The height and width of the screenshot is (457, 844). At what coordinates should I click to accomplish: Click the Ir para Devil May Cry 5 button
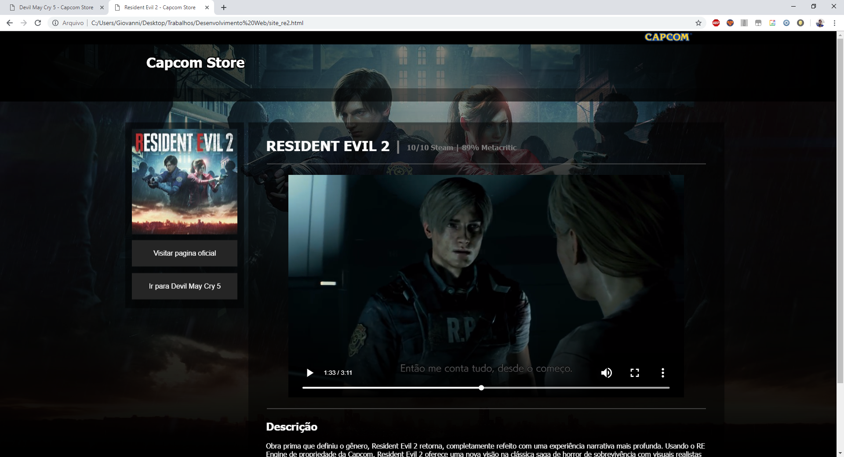(x=185, y=286)
